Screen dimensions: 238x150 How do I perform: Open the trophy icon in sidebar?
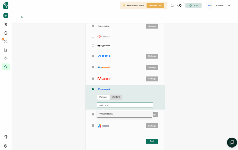[6, 137]
